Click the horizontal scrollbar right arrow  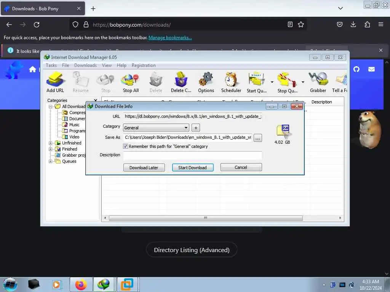[x=340, y=218]
